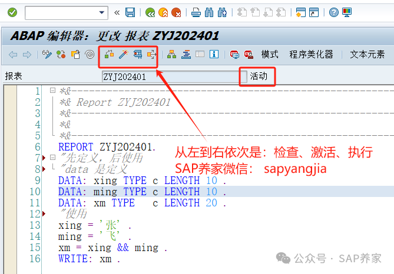The height and width of the screenshot is (274, 394).
Task: Click Find Next binoculars-plus icon
Action: [222, 12]
